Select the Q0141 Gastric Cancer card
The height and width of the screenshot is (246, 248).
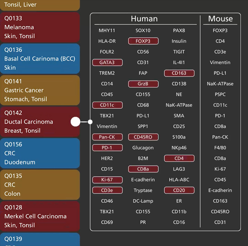coord(40,90)
